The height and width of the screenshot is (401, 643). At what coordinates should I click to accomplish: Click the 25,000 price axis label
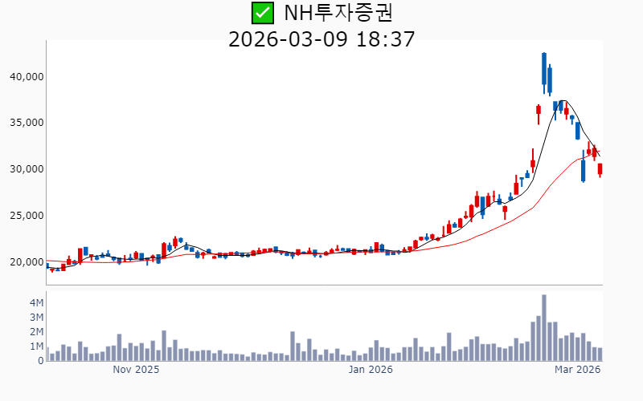(x=25, y=216)
